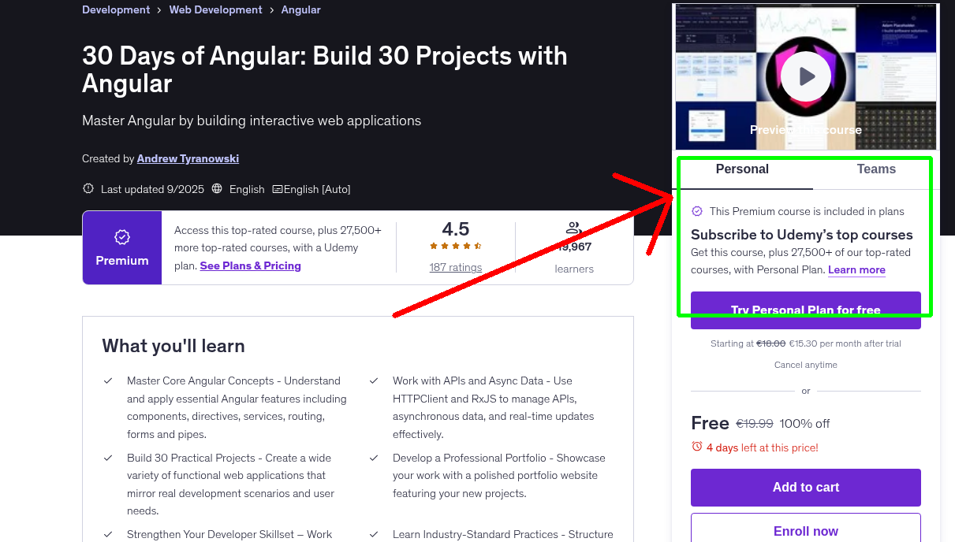Click the 'English [Auto]' captions text

tap(317, 189)
